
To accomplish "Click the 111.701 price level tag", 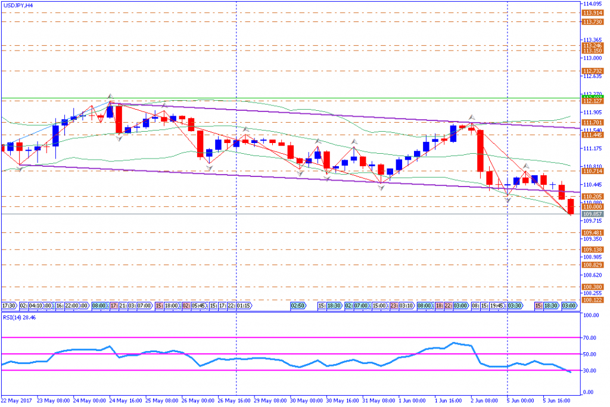I will click(592, 122).
